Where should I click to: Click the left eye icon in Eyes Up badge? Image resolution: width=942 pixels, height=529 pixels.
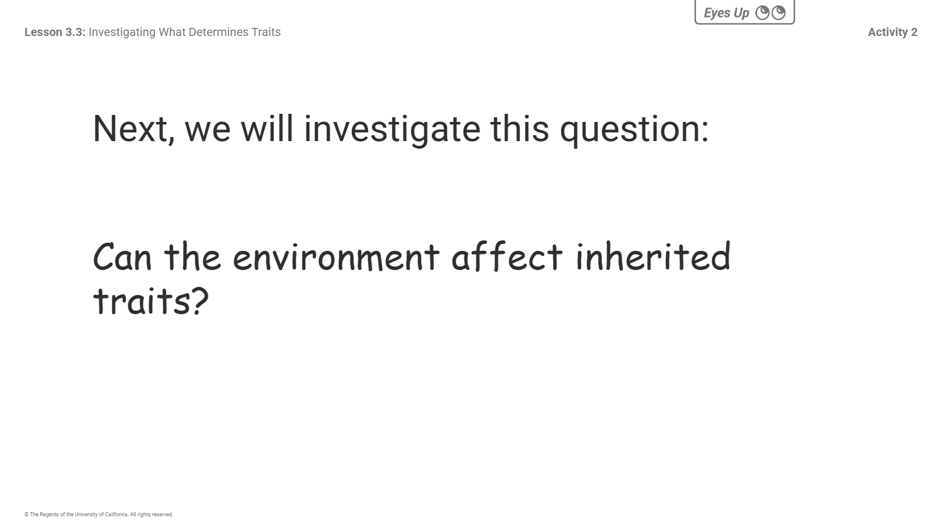click(762, 13)
